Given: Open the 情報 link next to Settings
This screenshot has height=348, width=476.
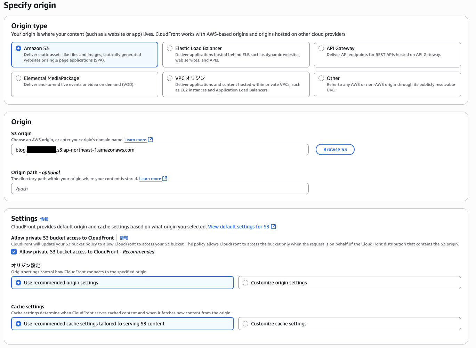Looking at the screenshot, I should pos(44,219).
